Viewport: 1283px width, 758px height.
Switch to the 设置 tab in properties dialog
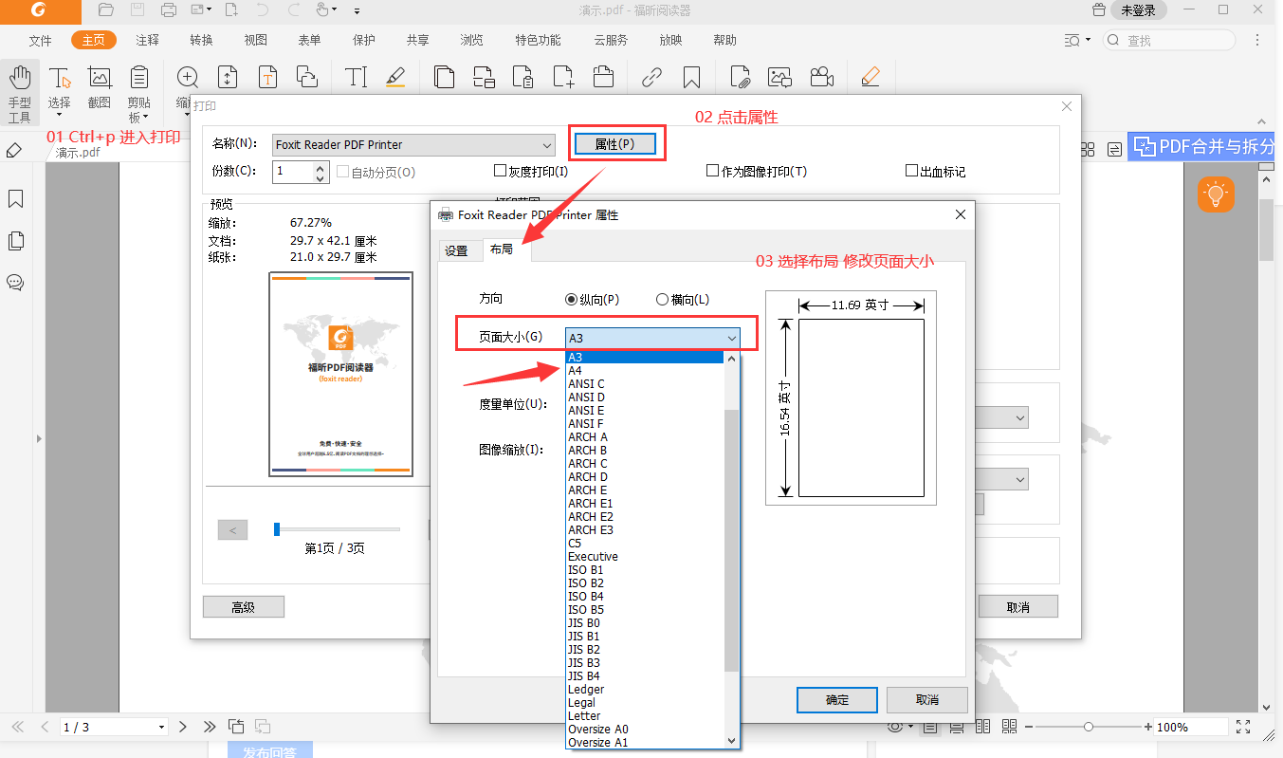tap(457, 250)
